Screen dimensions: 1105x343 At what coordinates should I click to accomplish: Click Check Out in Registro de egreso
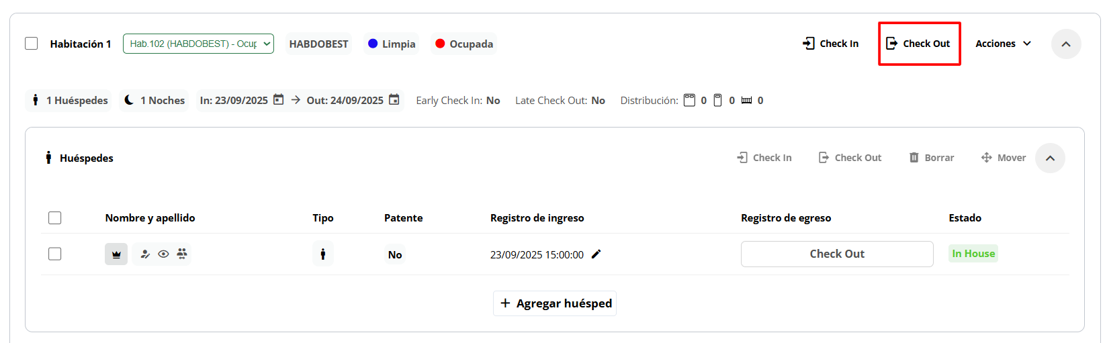pos(836,254)
